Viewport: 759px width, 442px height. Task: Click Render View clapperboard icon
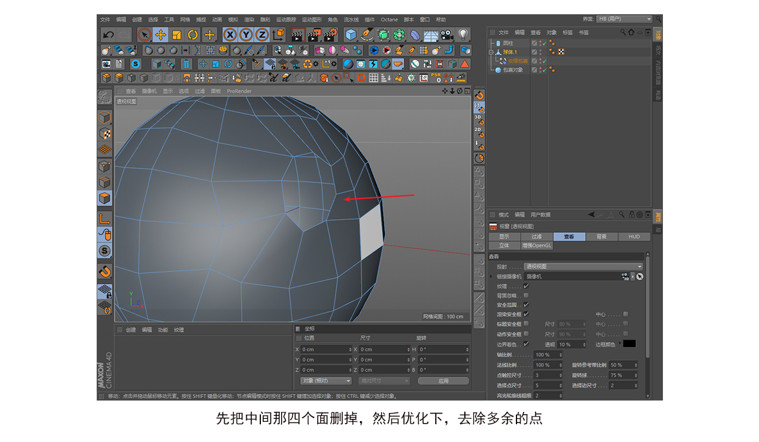point(298,35)
